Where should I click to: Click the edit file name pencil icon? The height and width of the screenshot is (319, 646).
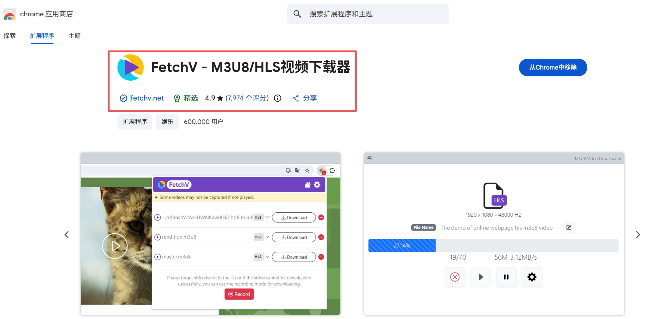(569, 228)
